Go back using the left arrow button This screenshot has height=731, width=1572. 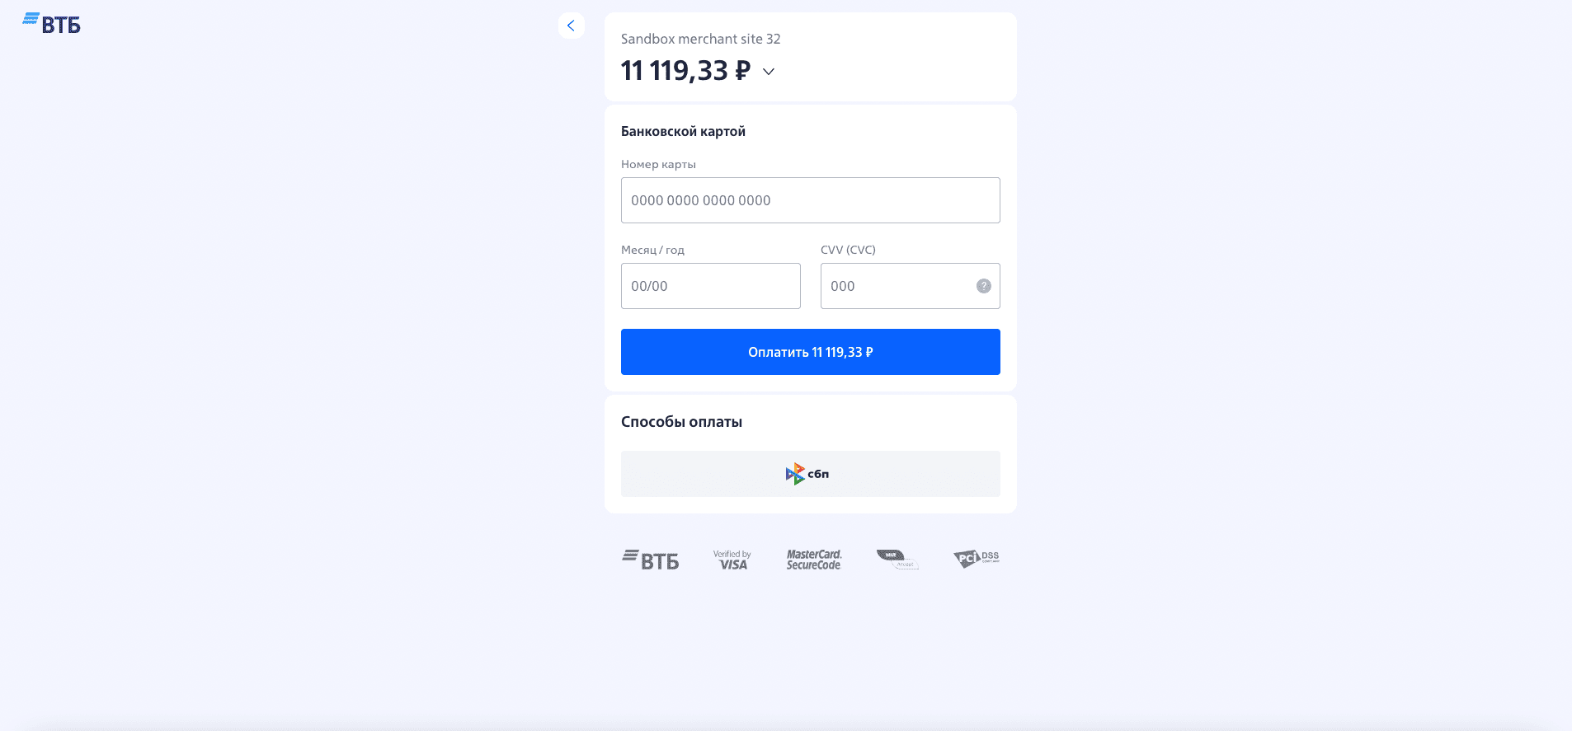pyautogui.click(x=571, y=26)
